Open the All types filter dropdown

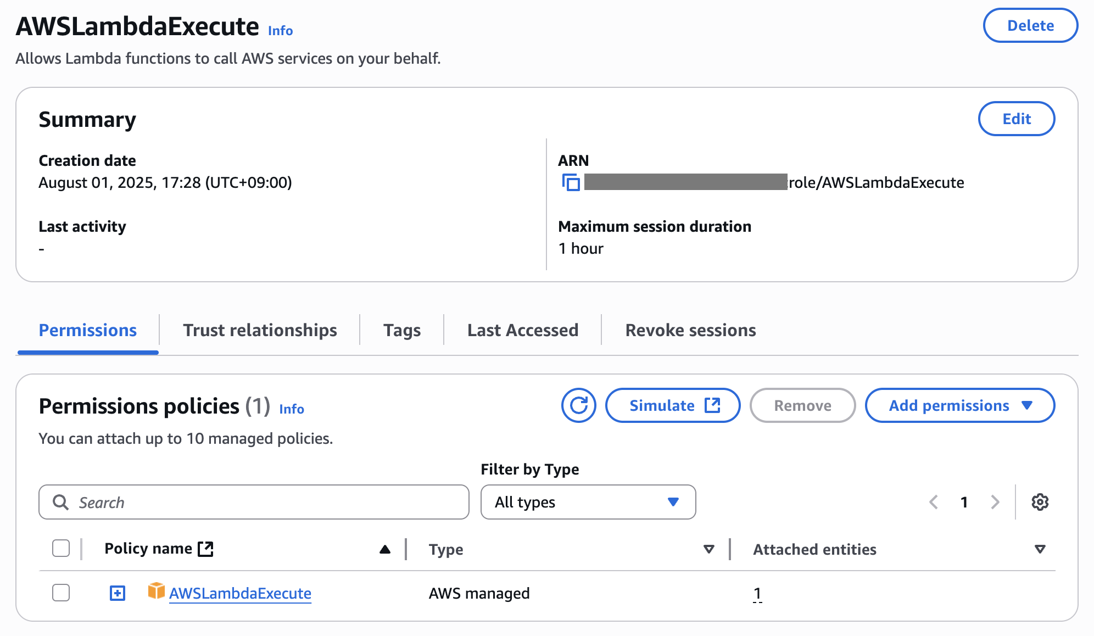pos(588,502)
